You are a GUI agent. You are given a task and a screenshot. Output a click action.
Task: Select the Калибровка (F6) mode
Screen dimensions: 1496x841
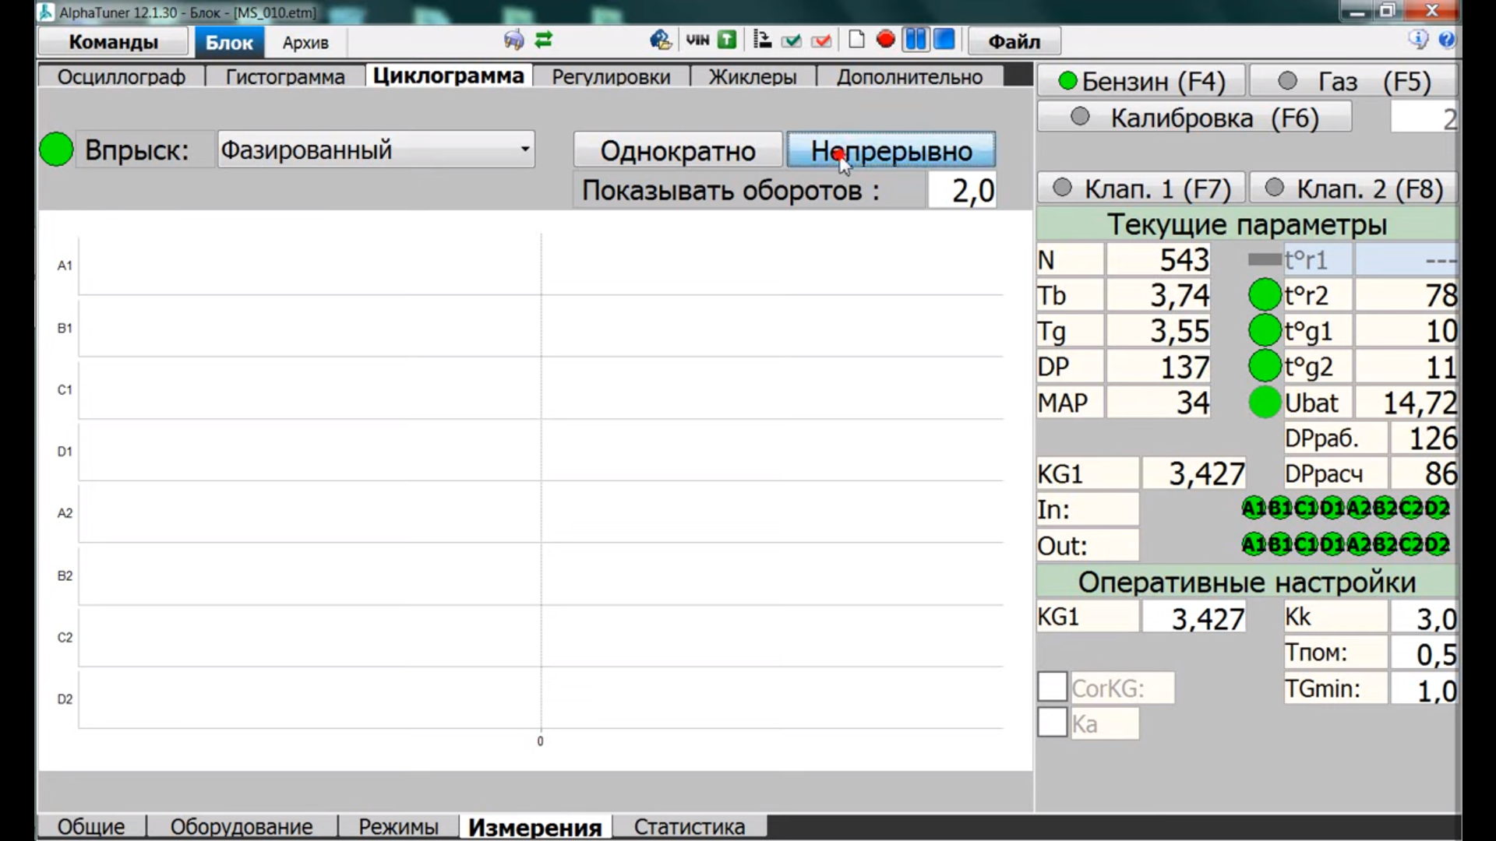click(1195, 118)
